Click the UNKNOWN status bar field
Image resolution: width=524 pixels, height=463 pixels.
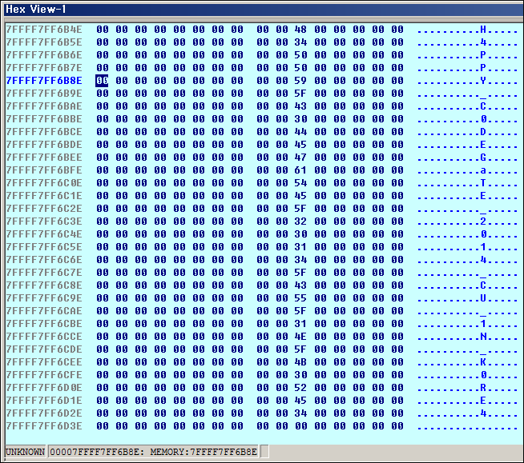[x=26, y=452]
